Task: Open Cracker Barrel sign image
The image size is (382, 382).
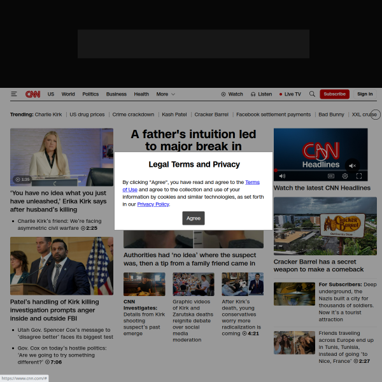Action: pyautogui.click(x=325, y=226)
